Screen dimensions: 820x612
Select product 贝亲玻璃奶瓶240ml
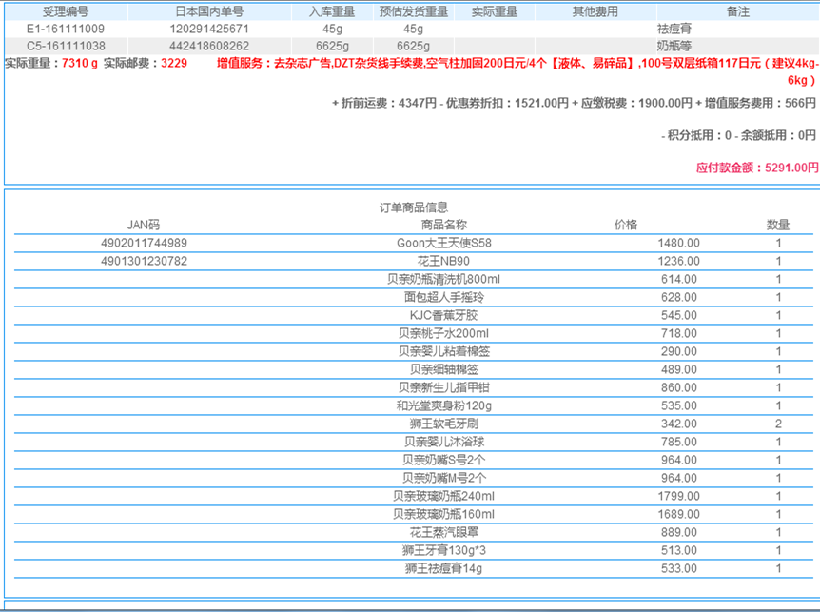[x=444, y=497]
